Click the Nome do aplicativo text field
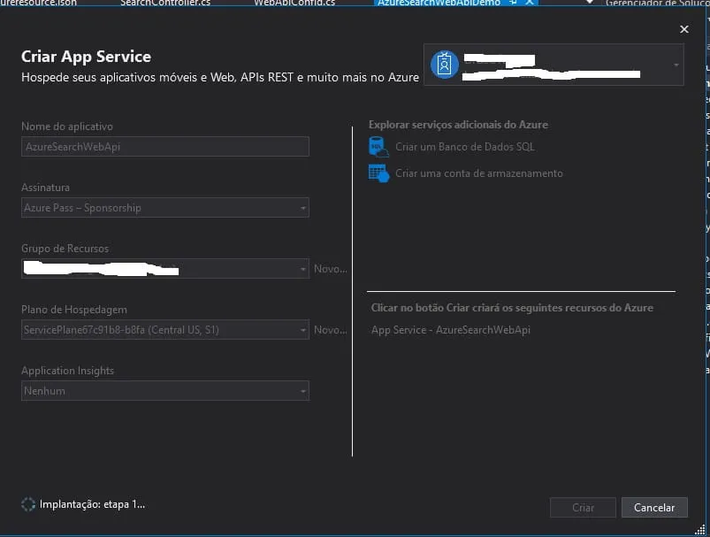 tap(165, 147)
